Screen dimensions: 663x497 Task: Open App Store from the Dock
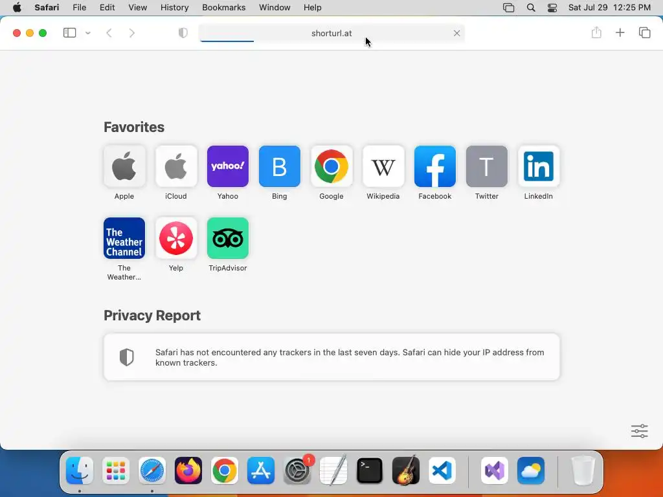click(x=261, y=470)
